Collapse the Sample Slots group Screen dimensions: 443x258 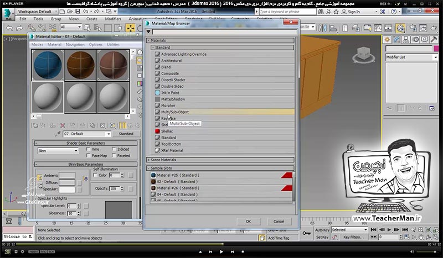click(x=220, y=168)
